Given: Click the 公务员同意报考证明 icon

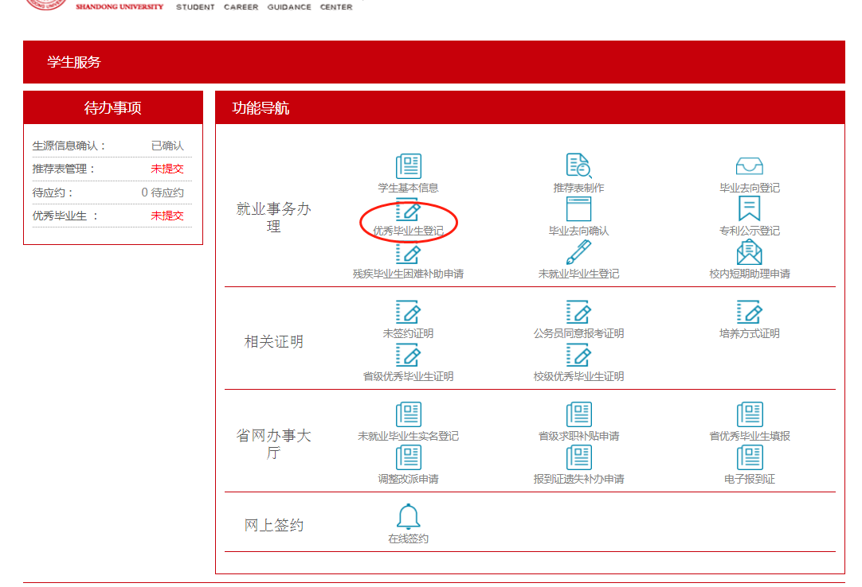Looking at the screenshot, I should click(578, 313).
